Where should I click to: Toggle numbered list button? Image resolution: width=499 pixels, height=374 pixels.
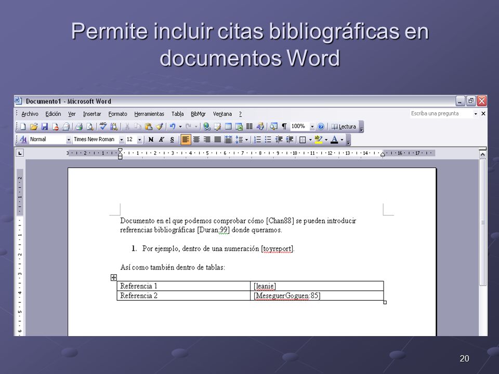coord(258,139)
